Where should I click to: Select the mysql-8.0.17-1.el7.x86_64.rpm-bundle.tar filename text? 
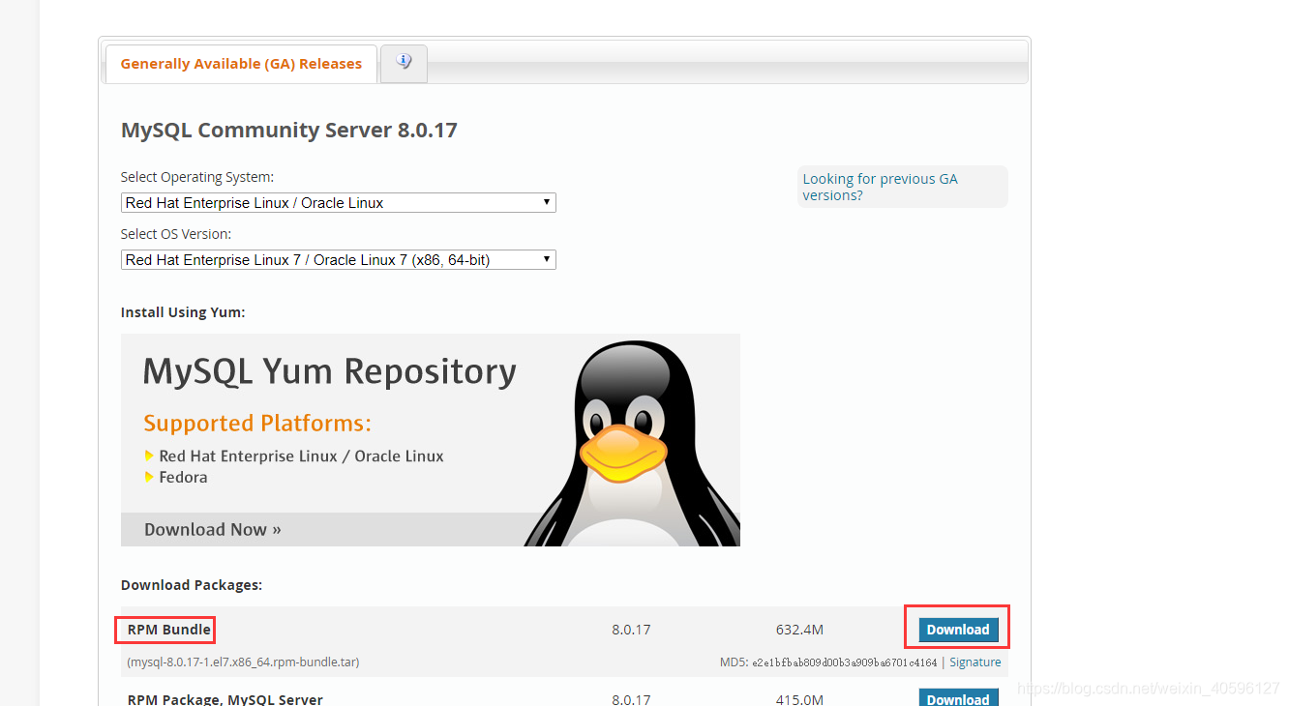click(x=244, y=662)
